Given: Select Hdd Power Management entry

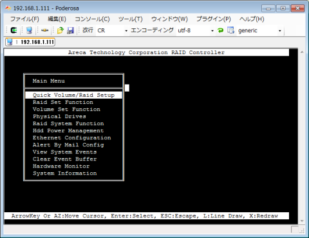Looking at the screenshot, I should point(68,130).
